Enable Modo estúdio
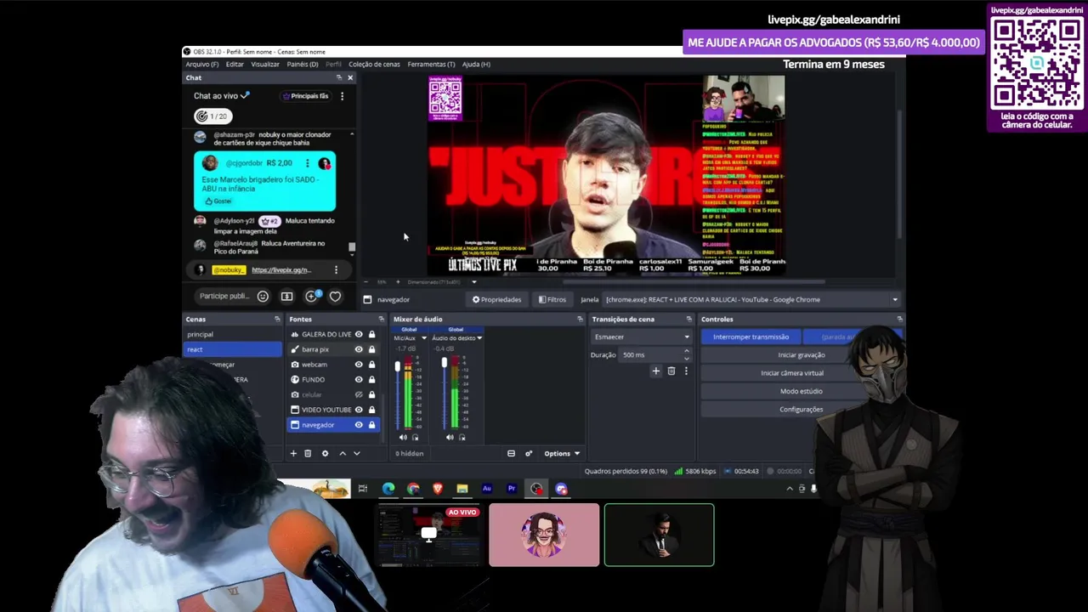Image resolution: width=1088 pixels, height=612 pixels. 801,391
